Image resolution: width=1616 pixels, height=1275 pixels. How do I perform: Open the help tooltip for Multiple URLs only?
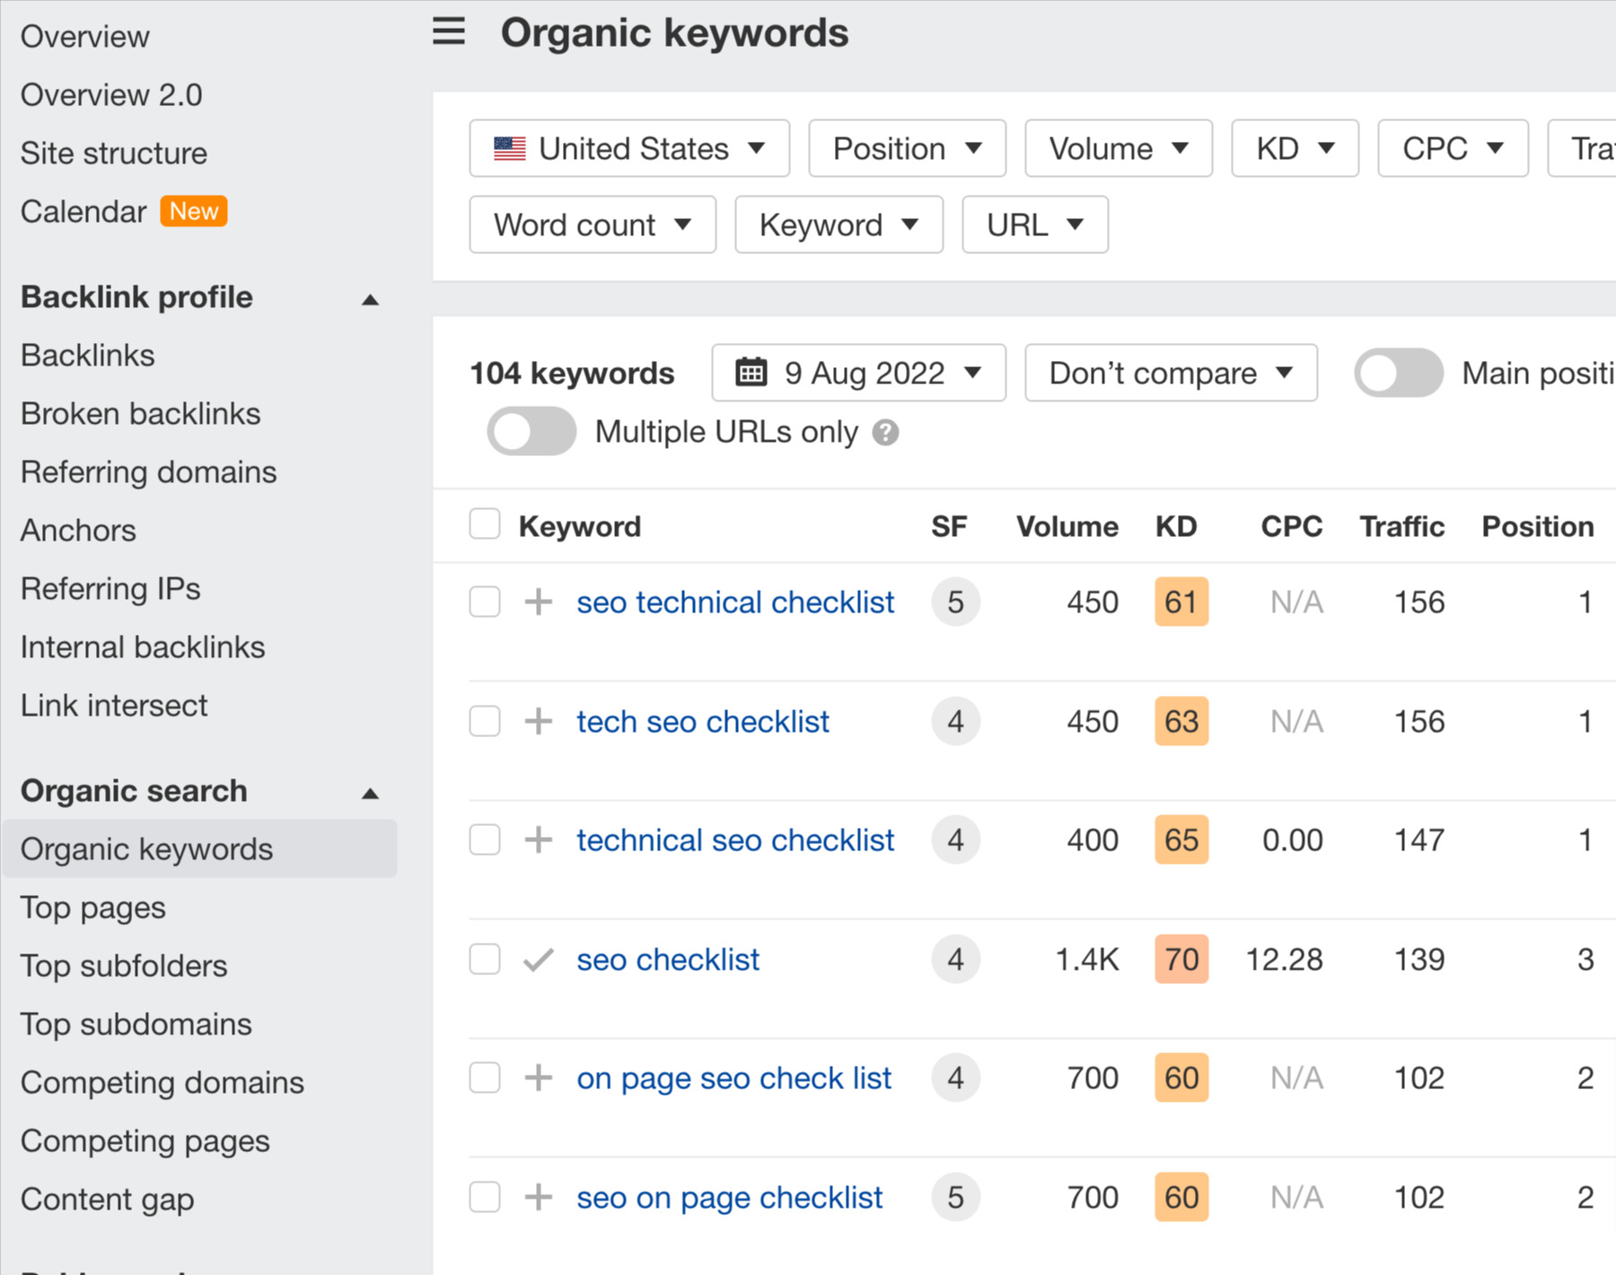coord(885,432)
